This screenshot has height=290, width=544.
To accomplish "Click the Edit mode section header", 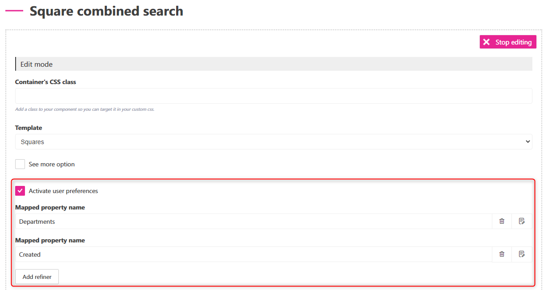I will tap(273, 64).
